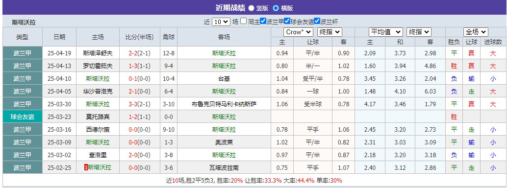Click the 2-0(0-0) score on 25-03-02

pos(140,155)
